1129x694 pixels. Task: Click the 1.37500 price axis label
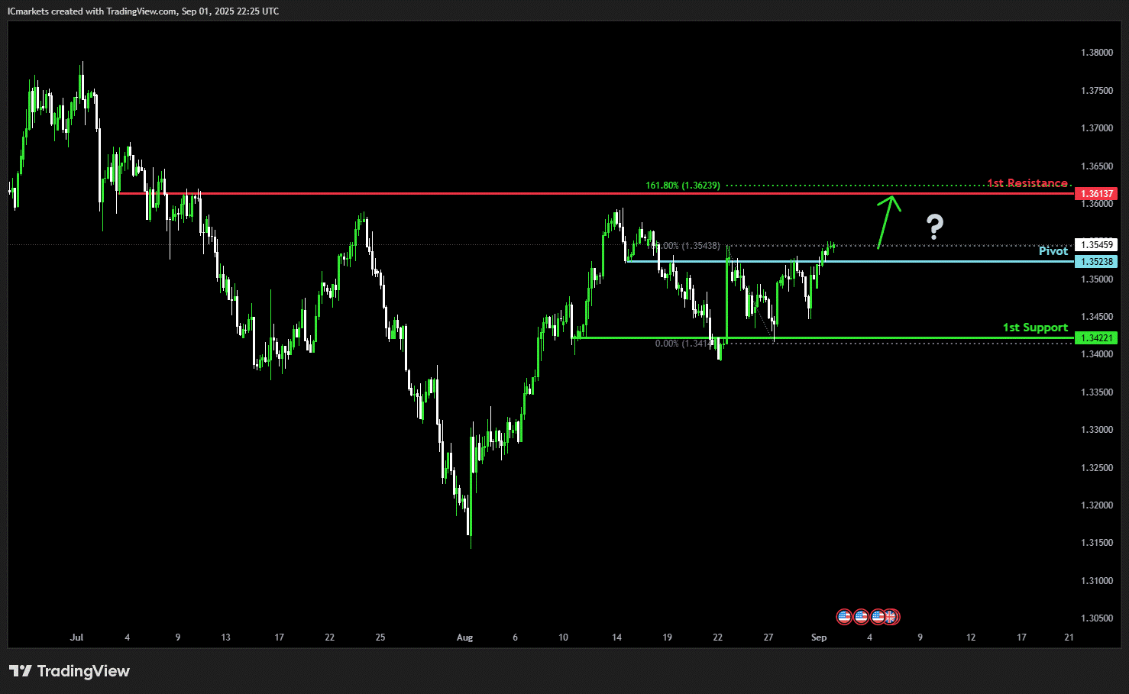coord(1097,91)
